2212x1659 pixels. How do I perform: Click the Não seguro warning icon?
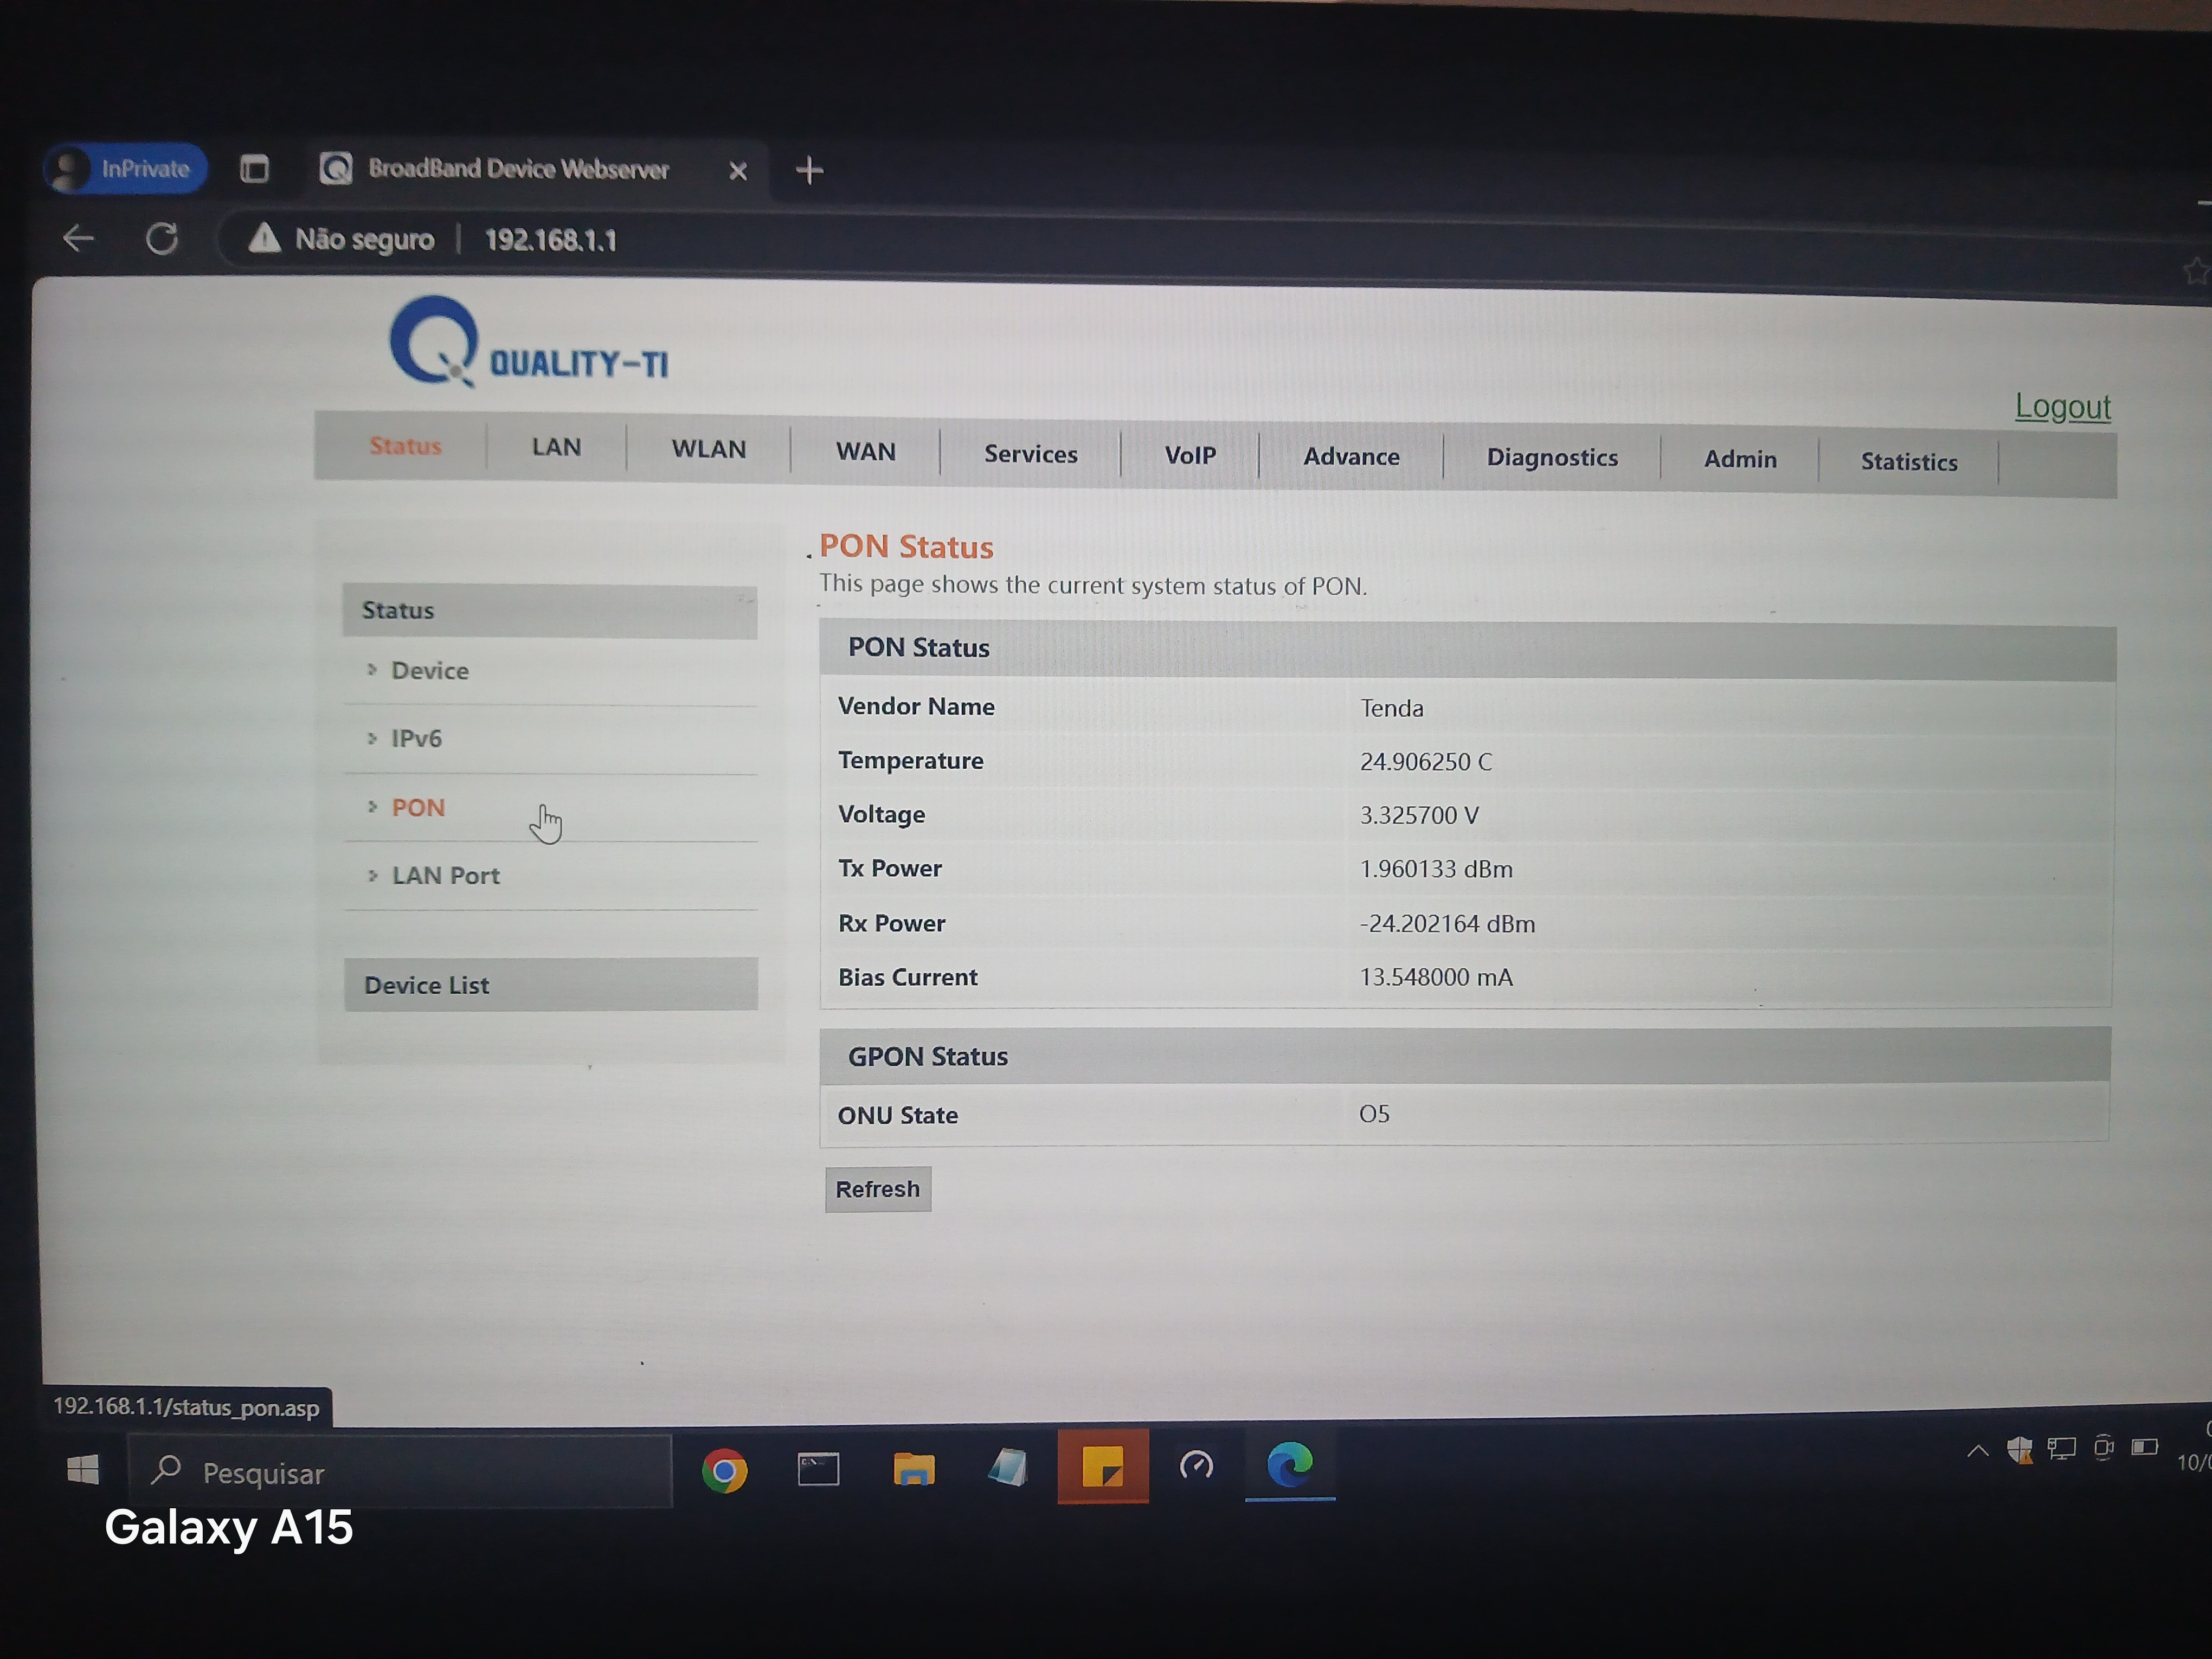pyautogui.click(x=264, y=239)
